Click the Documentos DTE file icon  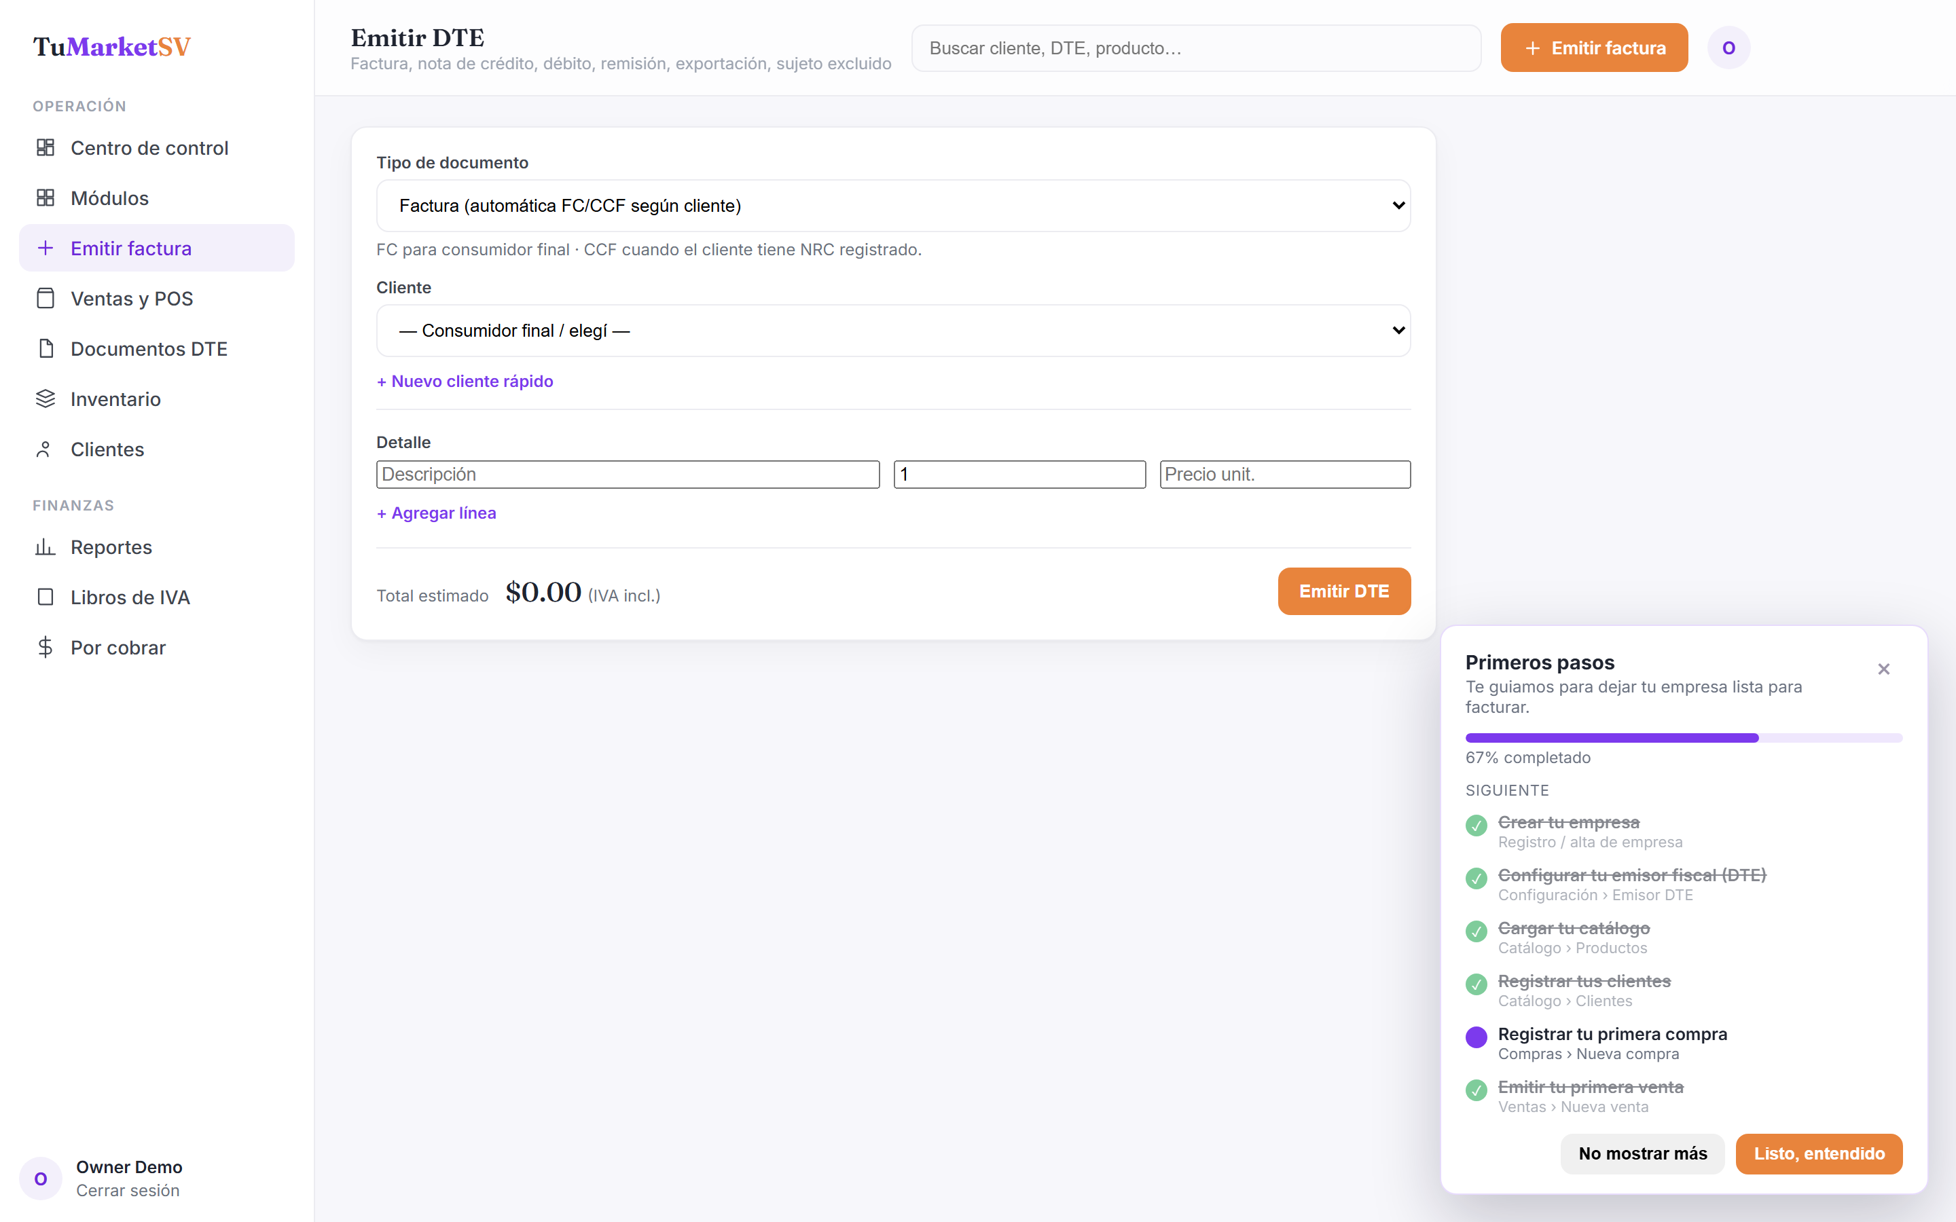pos(46,348)
